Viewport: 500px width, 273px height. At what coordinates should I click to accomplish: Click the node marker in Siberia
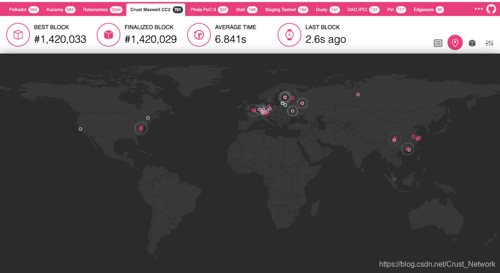coord(358,94)
